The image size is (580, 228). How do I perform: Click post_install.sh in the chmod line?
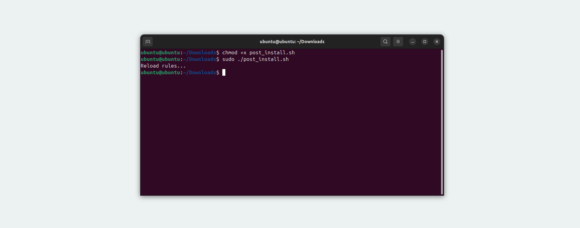click(x=272, y=53)
